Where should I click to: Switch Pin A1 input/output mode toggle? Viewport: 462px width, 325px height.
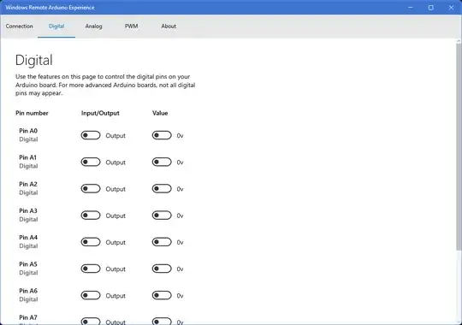[91, 162]
